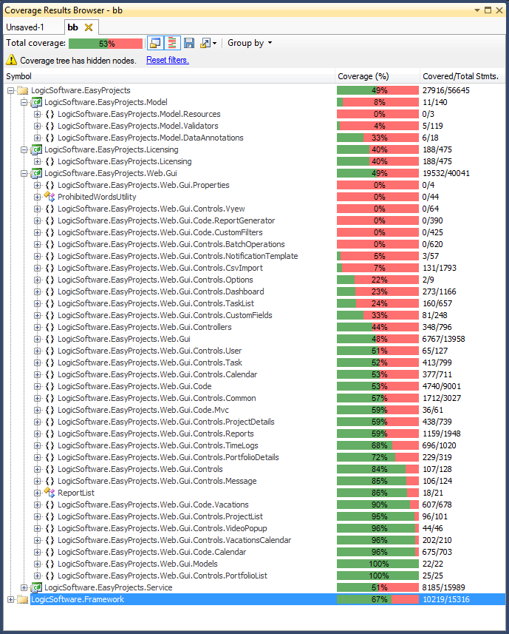Click braces icon of Web.Gui.Controls.TimeLogs

49,445
